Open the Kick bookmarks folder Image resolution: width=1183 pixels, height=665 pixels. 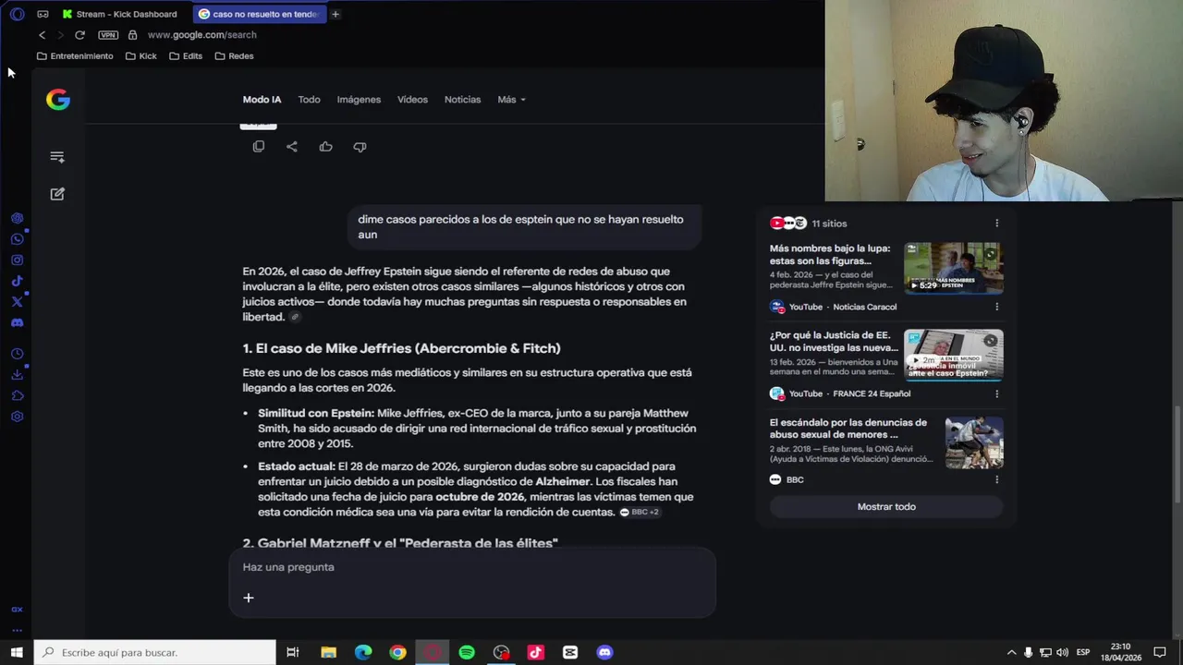pyautogui.click(x=140, y=56)
